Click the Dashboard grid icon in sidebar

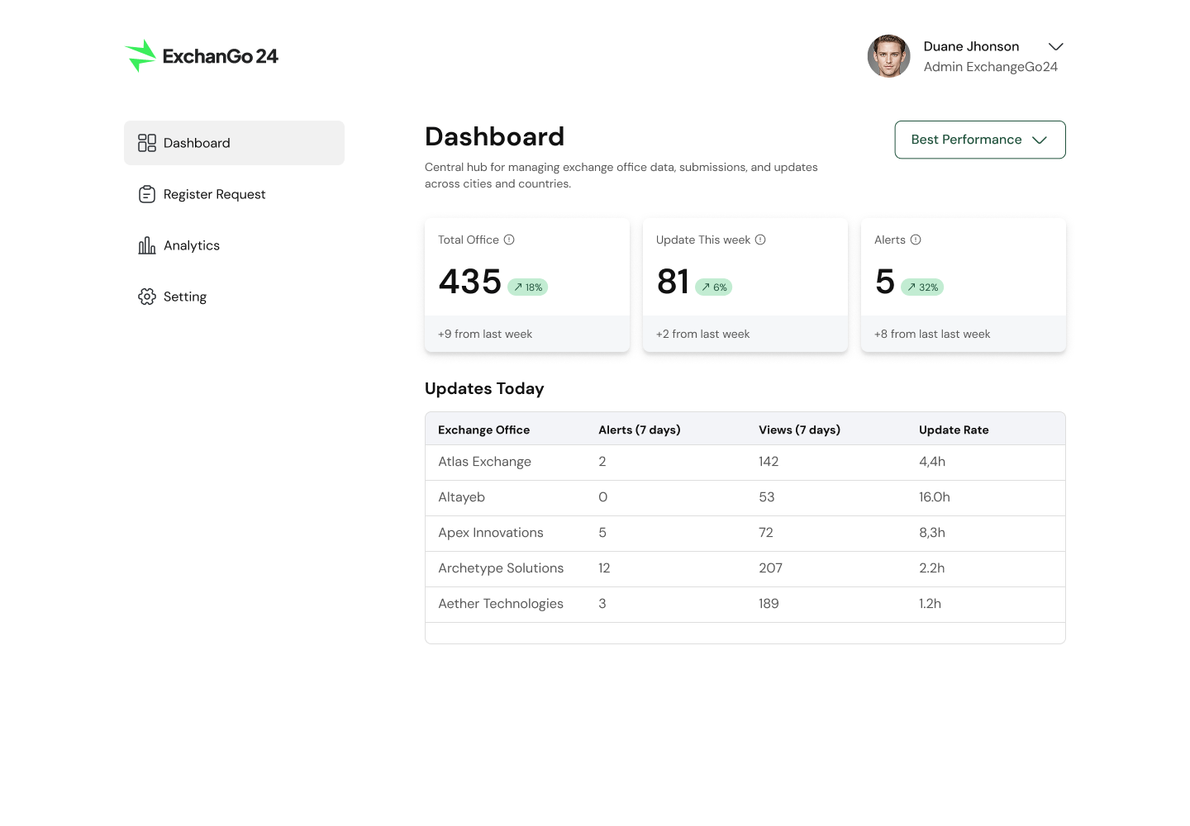pyautogui.click(x=147, y=143)
